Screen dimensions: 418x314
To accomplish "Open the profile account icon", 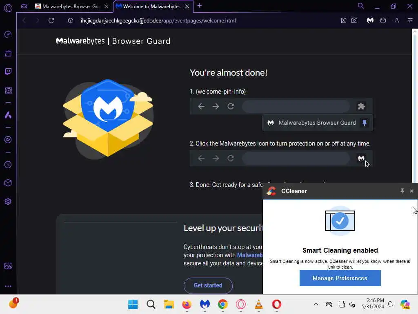I will (x=397, y=20).
